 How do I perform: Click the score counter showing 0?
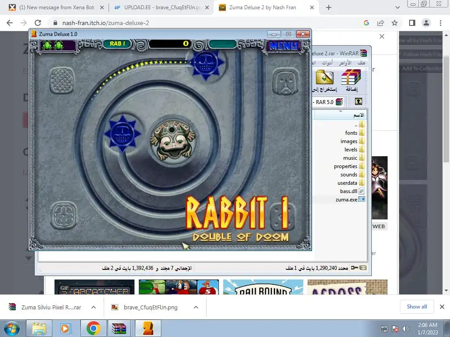(x=170, y=43)
